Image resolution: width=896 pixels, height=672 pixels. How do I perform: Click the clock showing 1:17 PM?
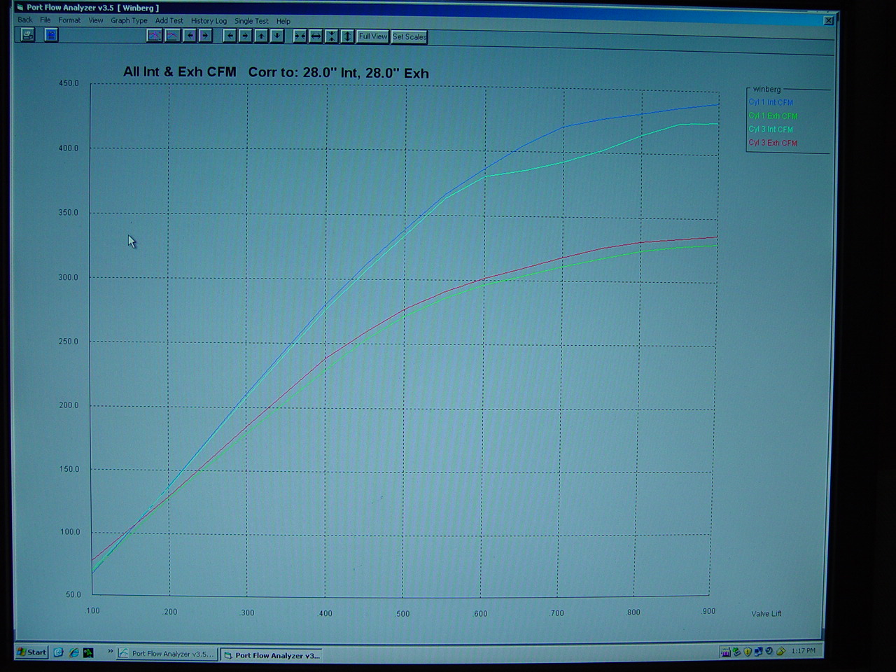[x=803, y=650]
